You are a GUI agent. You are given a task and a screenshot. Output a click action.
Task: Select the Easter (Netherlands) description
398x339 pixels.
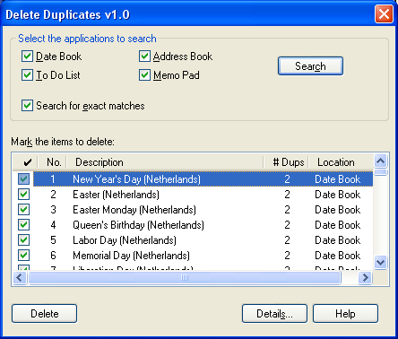[x=116, y=195]
